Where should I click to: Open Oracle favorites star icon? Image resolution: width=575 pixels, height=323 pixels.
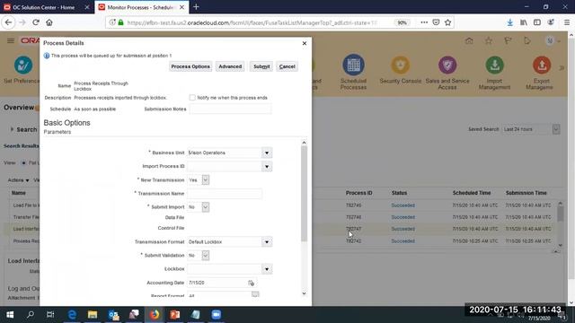(x=489, y=41)
